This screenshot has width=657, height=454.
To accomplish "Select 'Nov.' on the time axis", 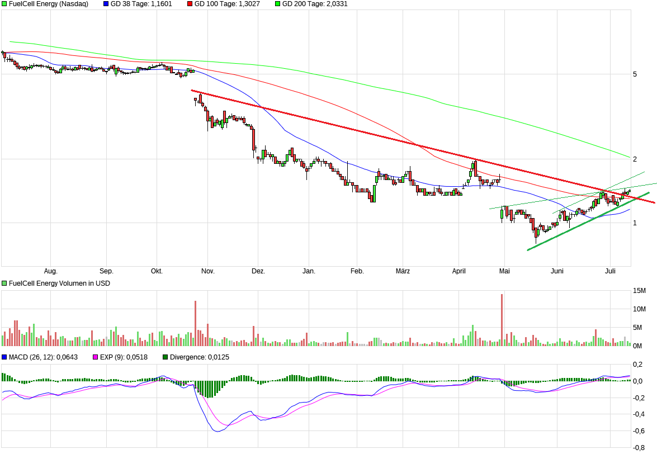I will (x=208, y=271).
